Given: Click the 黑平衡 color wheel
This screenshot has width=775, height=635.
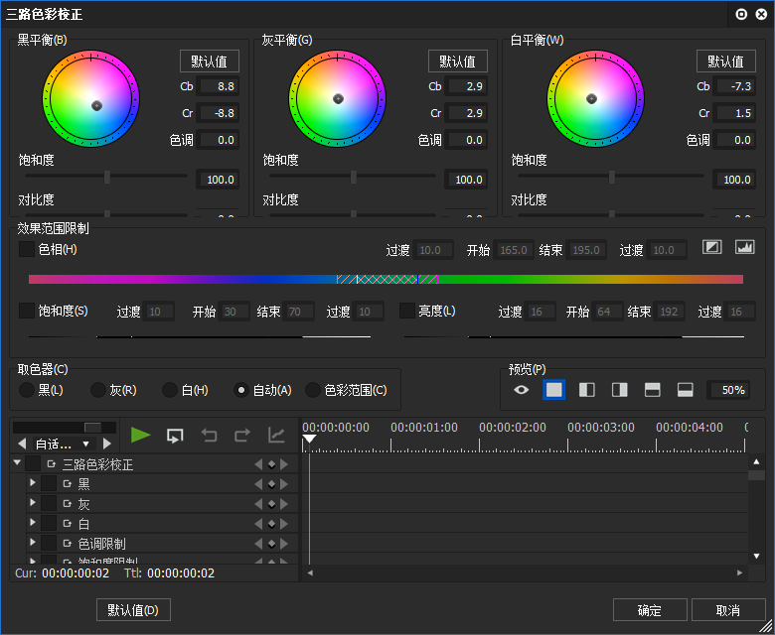Looking at the screenshot, I should click(91, 98).
